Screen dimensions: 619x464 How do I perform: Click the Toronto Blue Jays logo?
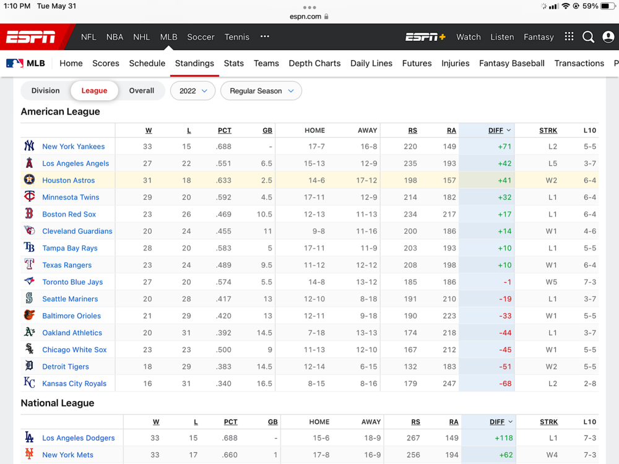(29, 282)
